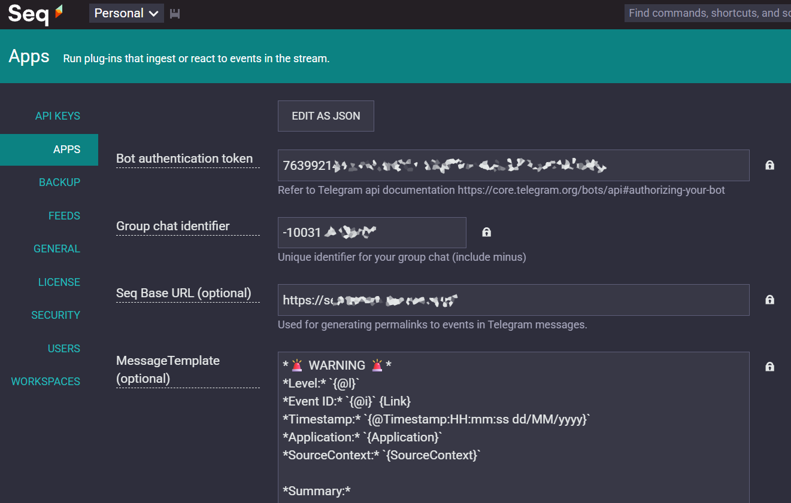This screenshot has height=503, width=791.
Task: Click the Bot authentication token label
Action: click(184, 158)
